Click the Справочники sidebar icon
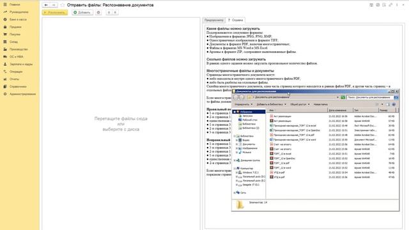409x230 pixels. click(5, 87)
